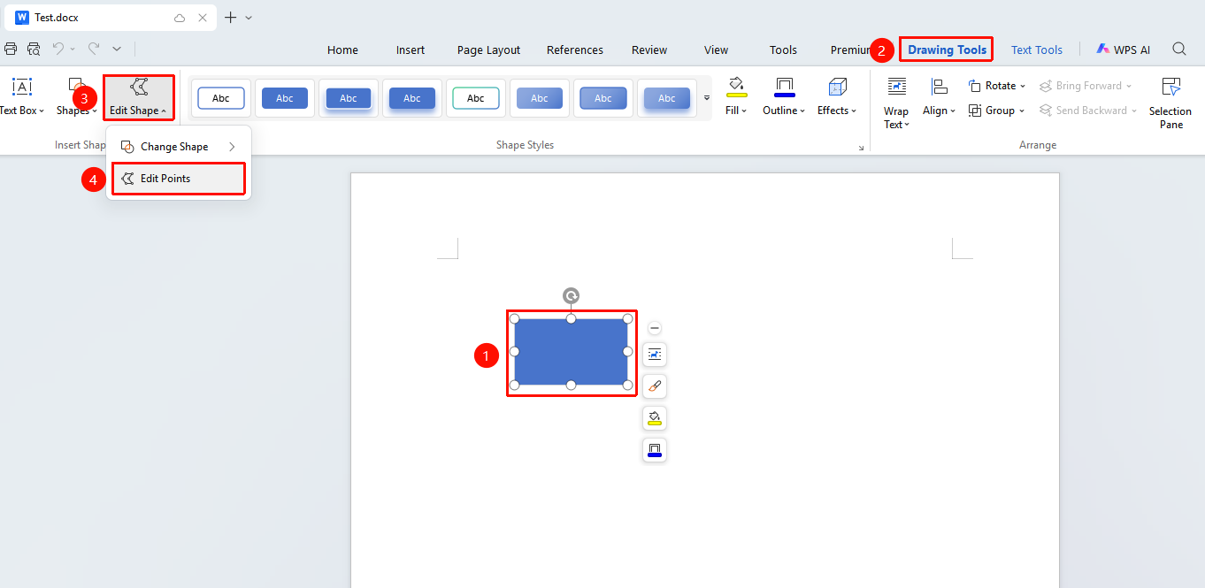Open the Text Tools tab
Image resolution: width=1205 pixels, height=588 pixels.
coord(1037,50)
